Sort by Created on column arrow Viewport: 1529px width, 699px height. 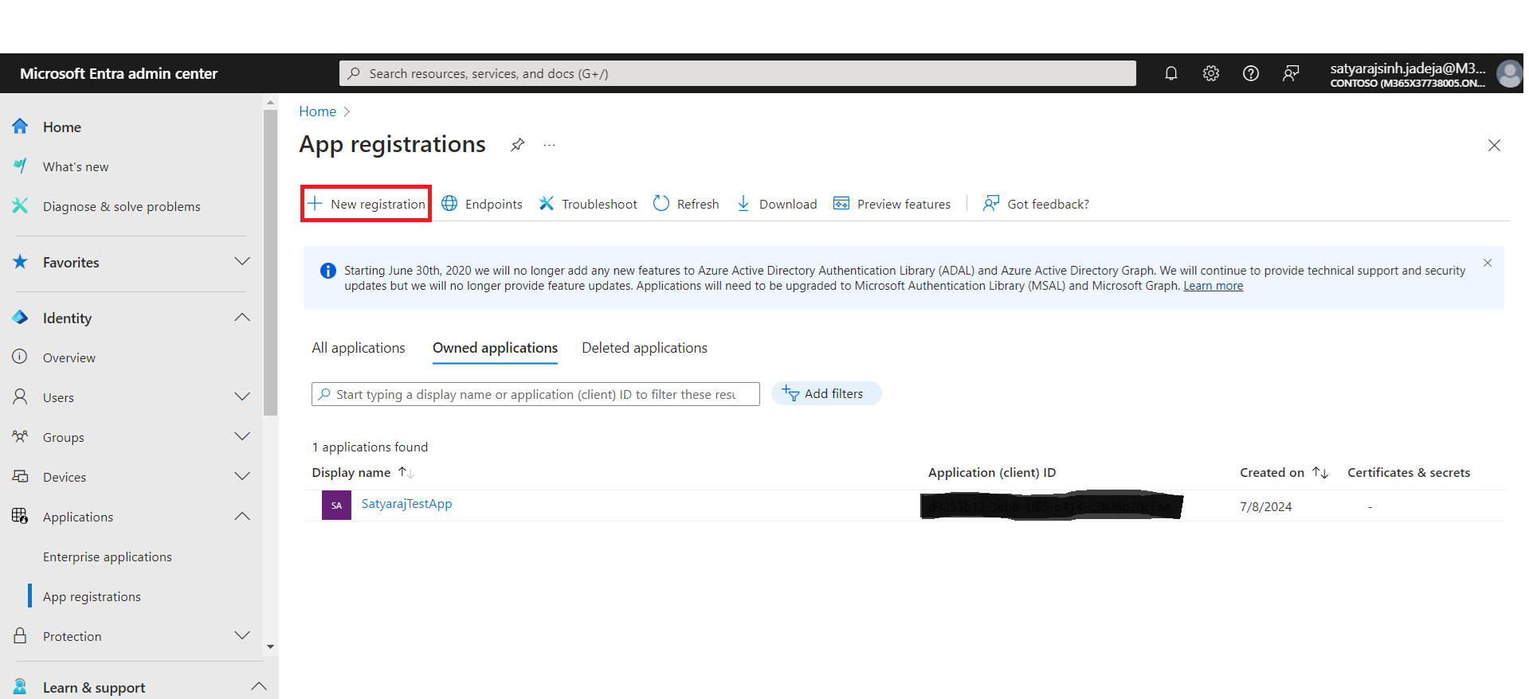1320,472
